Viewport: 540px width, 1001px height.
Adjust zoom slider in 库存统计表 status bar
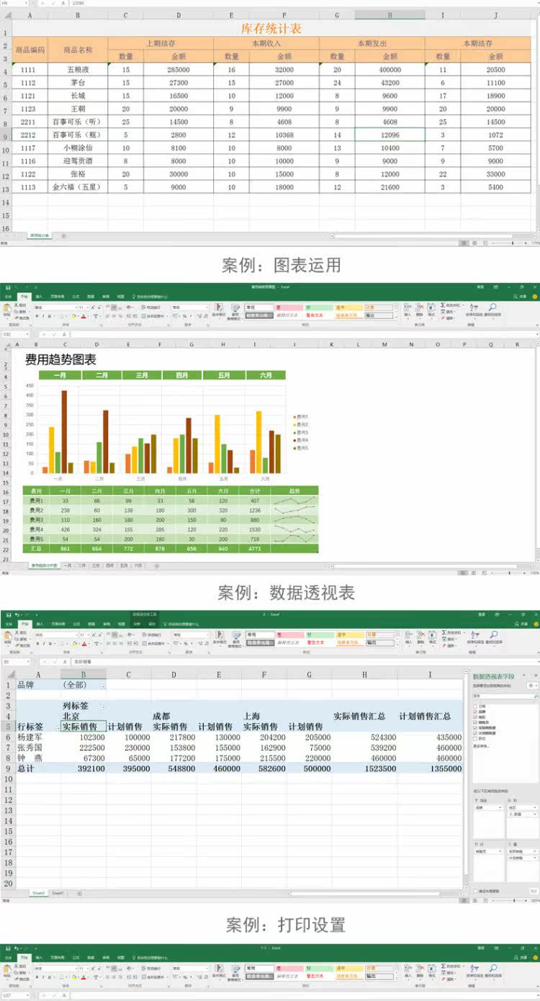click(x=513, y=243)
